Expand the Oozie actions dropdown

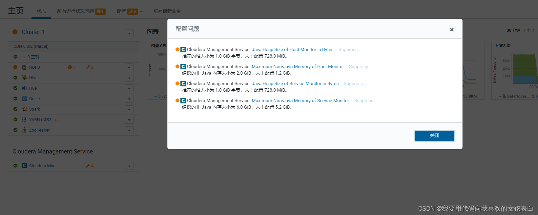129,99
